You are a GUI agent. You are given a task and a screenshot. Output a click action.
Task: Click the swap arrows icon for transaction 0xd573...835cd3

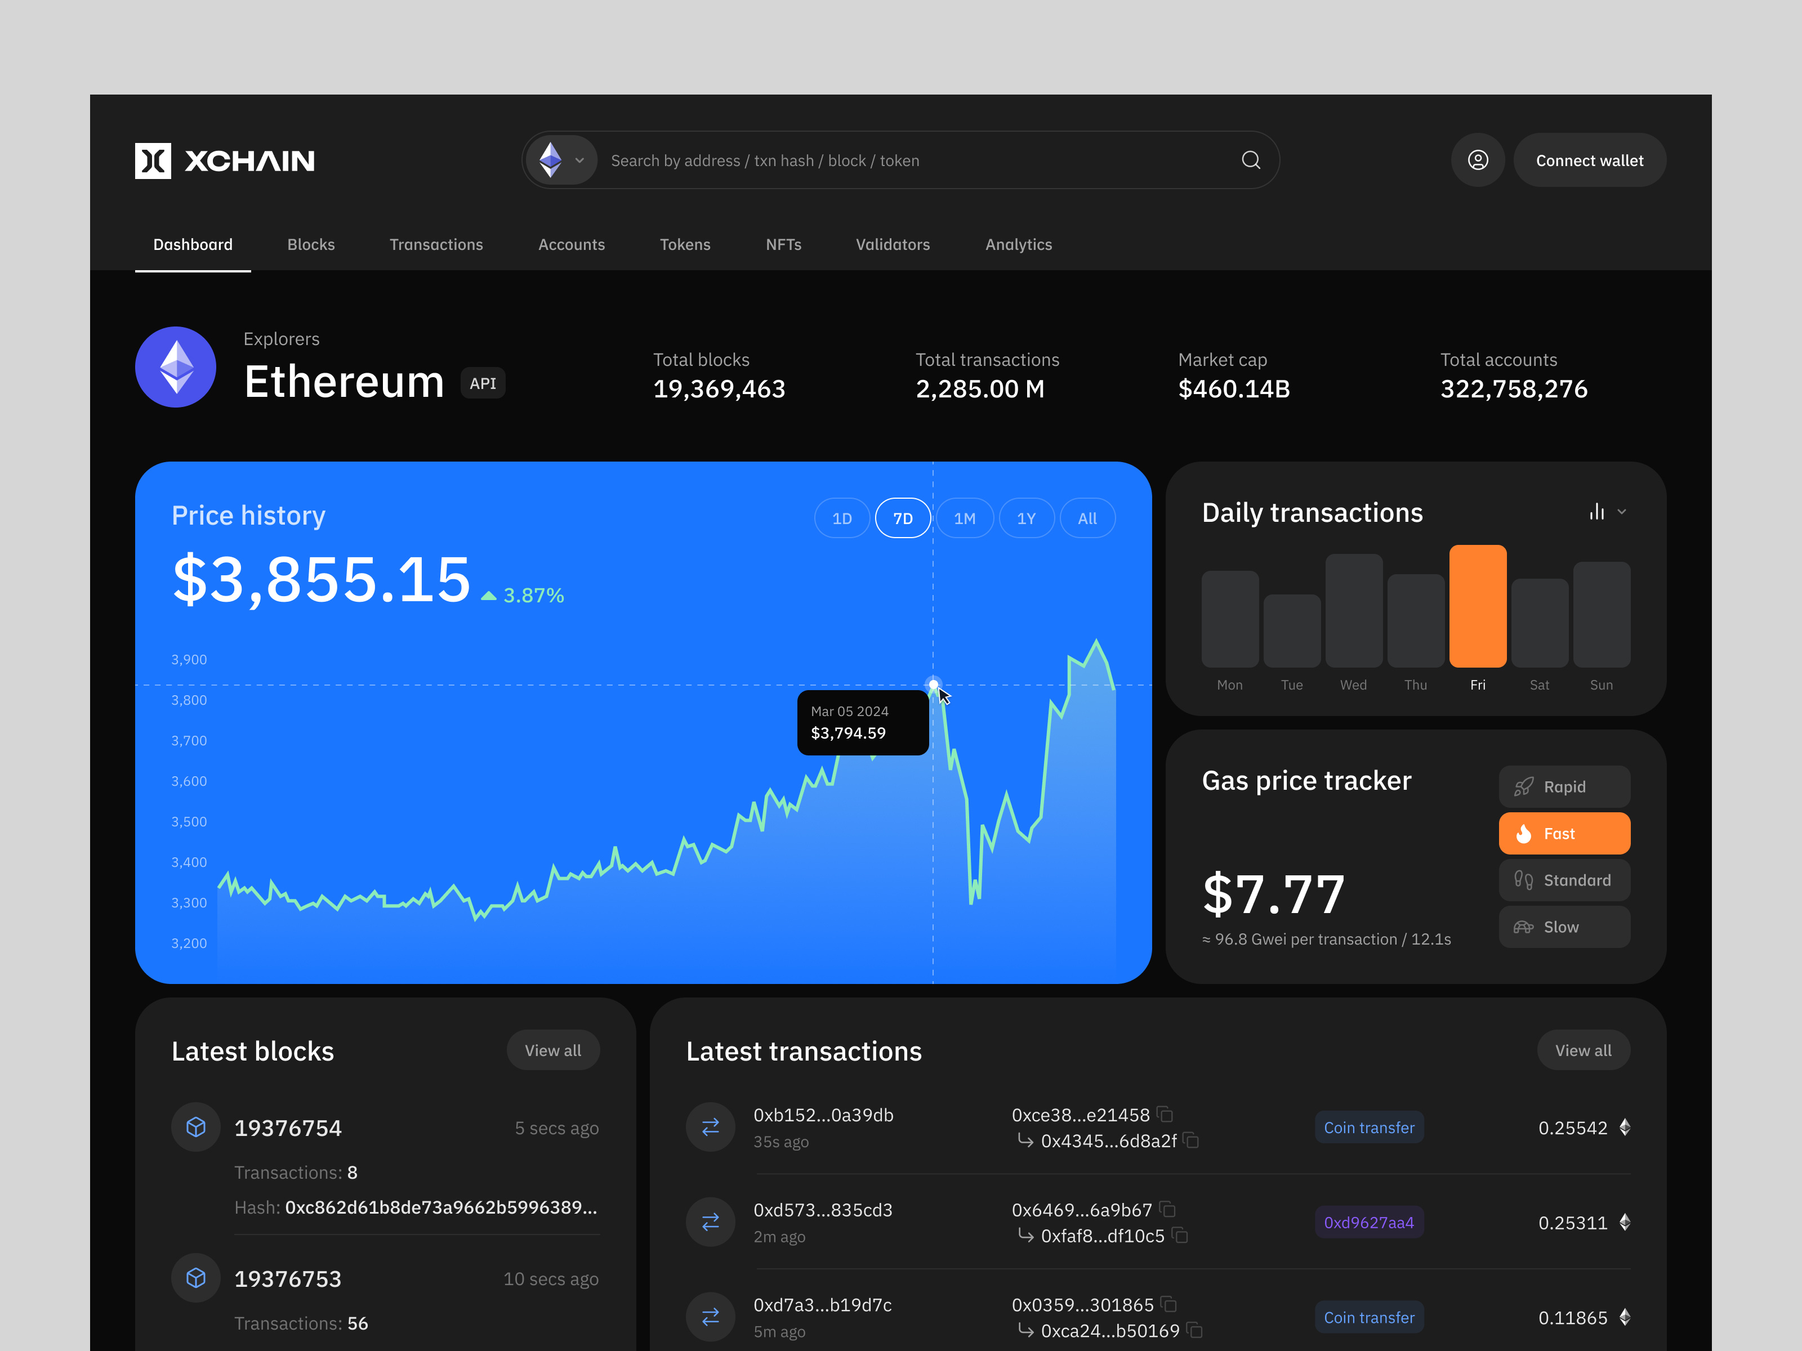[710, 1222]
